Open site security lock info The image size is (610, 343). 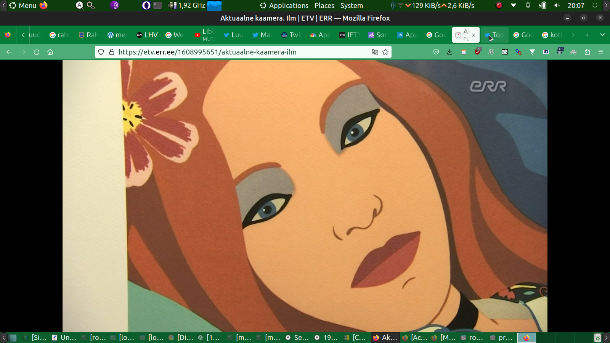[112, 52]
